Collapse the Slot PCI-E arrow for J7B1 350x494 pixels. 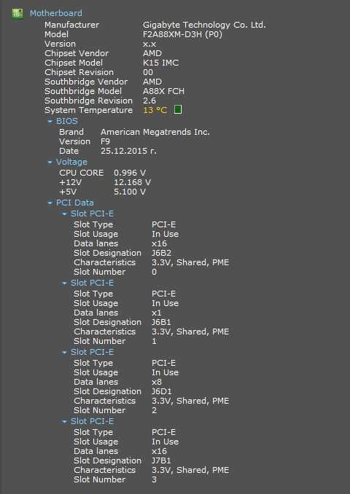pos(65,422)
